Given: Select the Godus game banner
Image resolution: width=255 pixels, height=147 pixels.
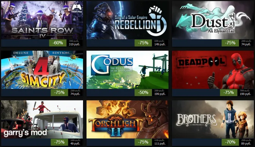Looking at the screenshot, I should pyautogui.click(x=127, y=70).
